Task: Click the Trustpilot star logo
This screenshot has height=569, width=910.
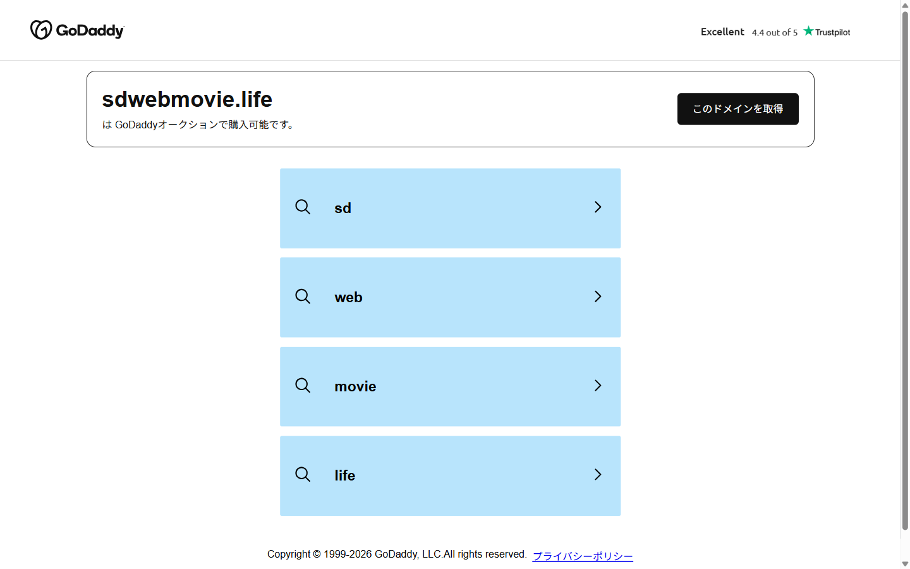Action: tap(827, 32)
